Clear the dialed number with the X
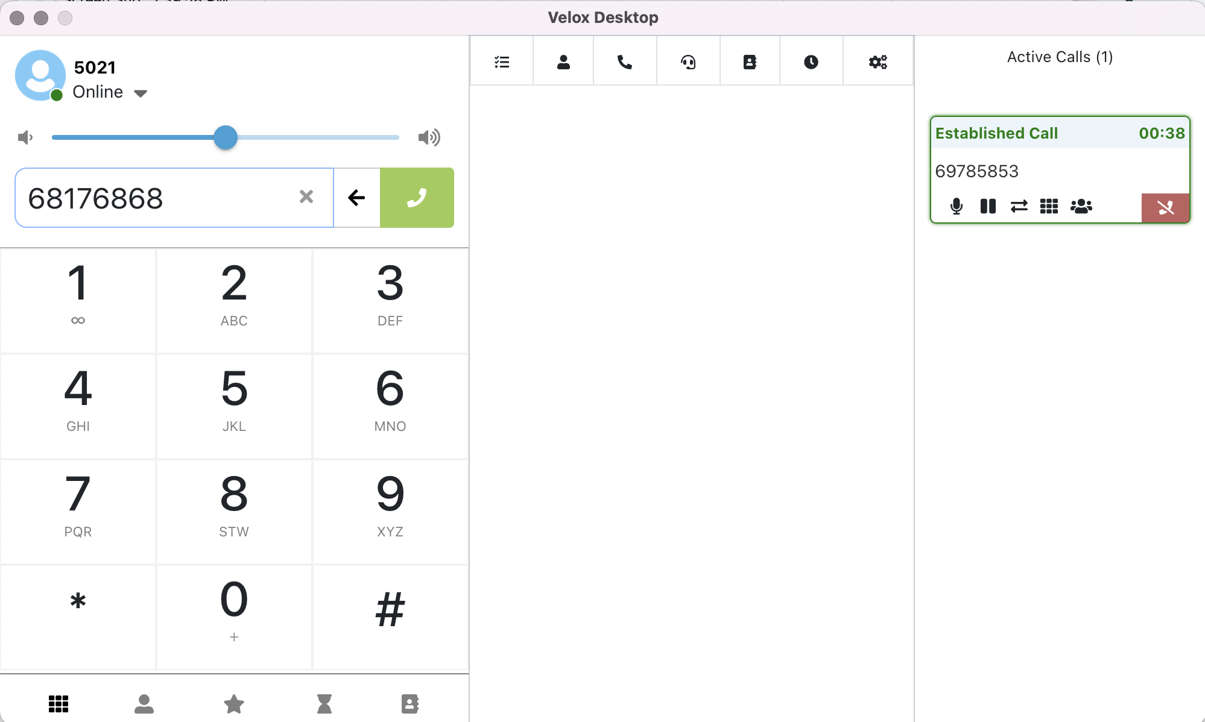1205x722 pixels. [306, 196]
